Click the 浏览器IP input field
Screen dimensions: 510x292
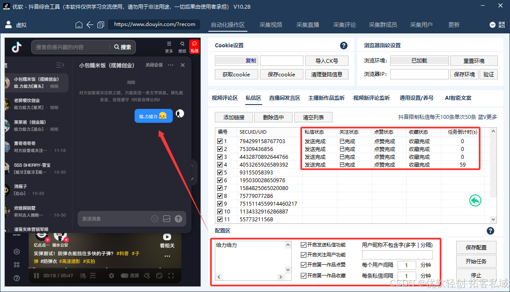(x=419, y=75)
